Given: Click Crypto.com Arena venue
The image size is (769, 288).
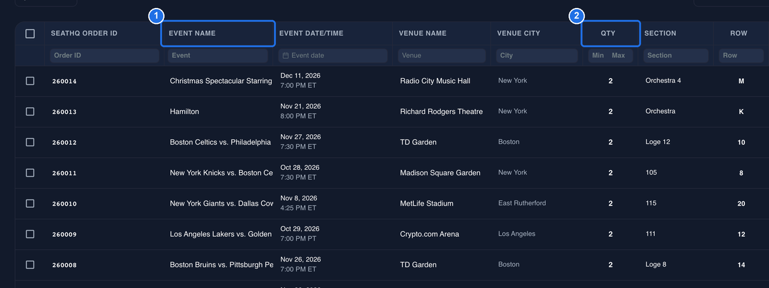Looking at the screenshot, I should (429, 234).
